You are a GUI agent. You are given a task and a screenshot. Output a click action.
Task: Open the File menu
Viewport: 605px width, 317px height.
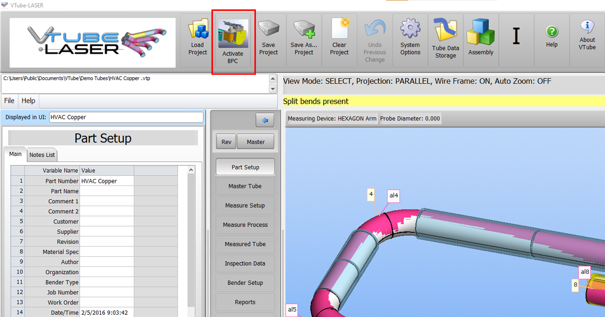[9, 101]
